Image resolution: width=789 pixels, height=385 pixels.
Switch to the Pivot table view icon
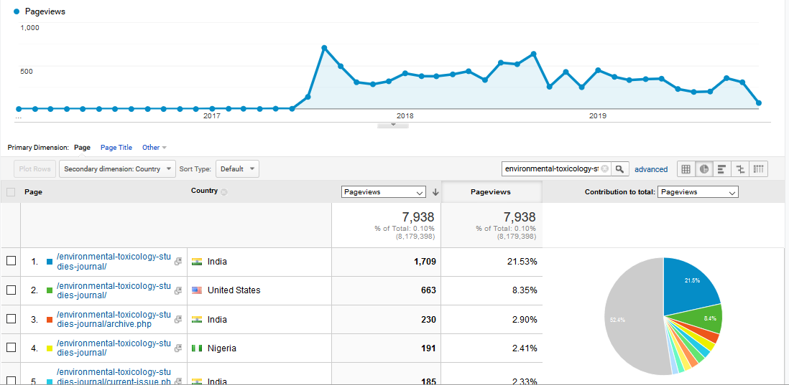point(758,169)
